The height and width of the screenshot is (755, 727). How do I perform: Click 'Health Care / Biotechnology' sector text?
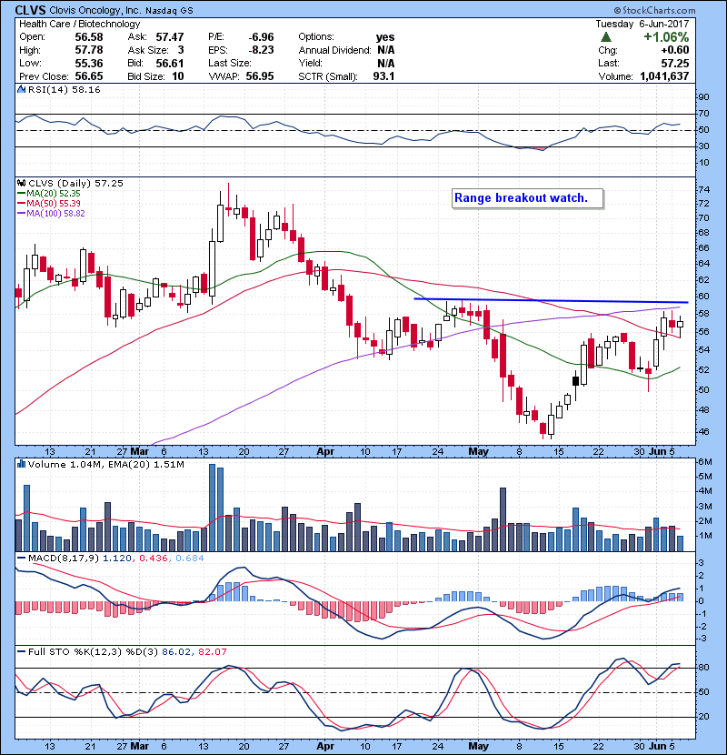pyautogui.click(x=79, y=24)
